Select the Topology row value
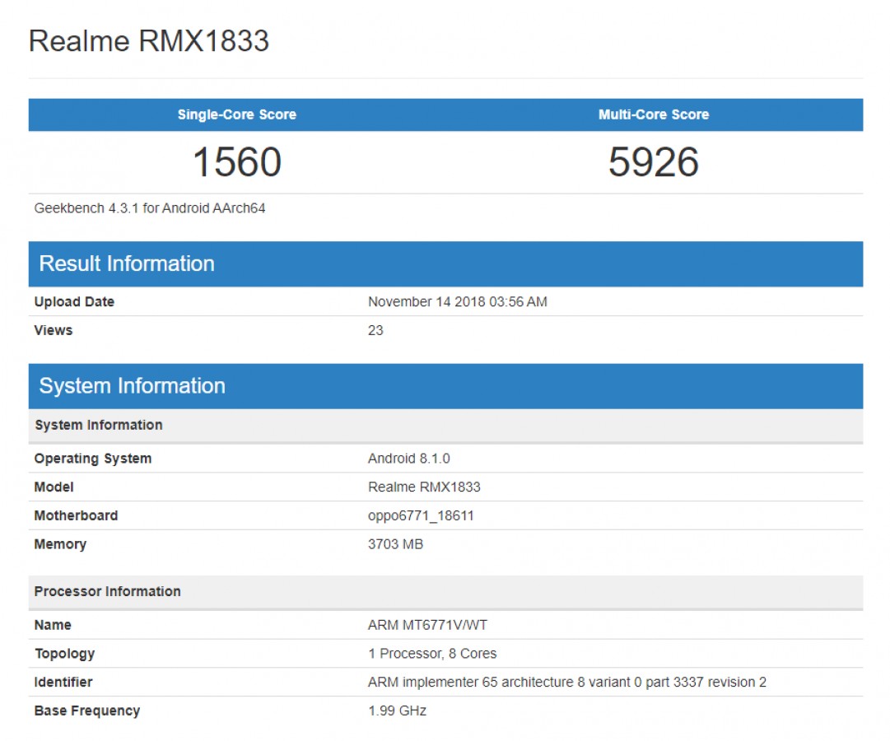The width and height of the screenshot is (890, 741). pyautogui.click(x=432, y=653)
